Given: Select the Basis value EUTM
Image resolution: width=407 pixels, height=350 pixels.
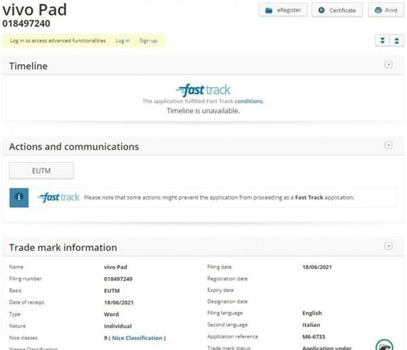Looking at the screenshot, I should (x=112, y=290).
